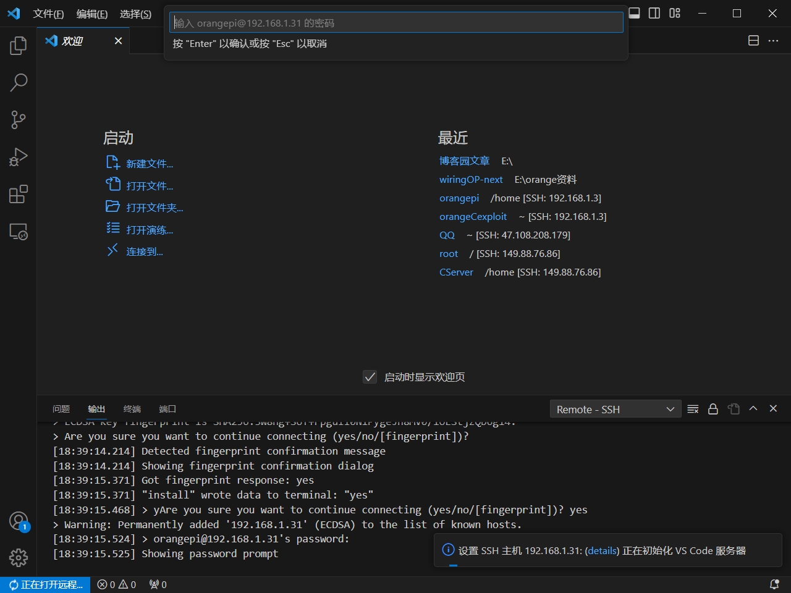Image resolution: width=791 pixels, height=593 pixels.
Task: Open Run and Debug view
Action: pyautogui.click(x=19, y=157)
